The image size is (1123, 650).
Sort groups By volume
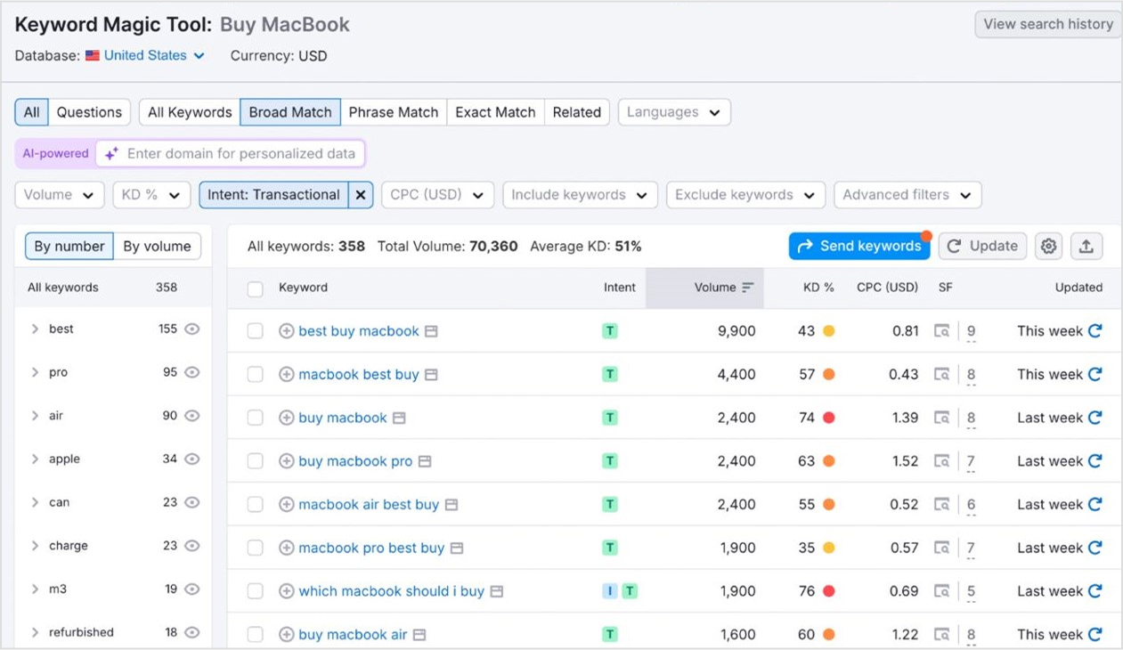click(x=157, y=247)
